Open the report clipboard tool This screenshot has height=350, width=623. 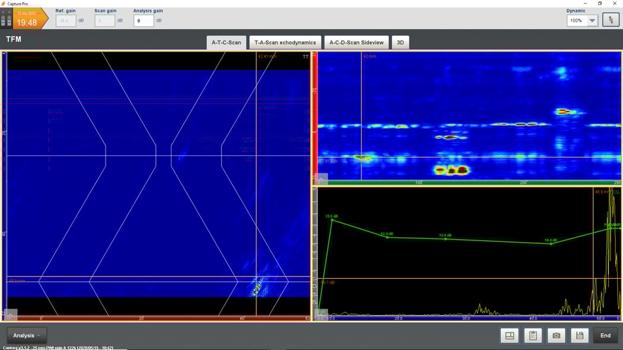tap(532, 335)
